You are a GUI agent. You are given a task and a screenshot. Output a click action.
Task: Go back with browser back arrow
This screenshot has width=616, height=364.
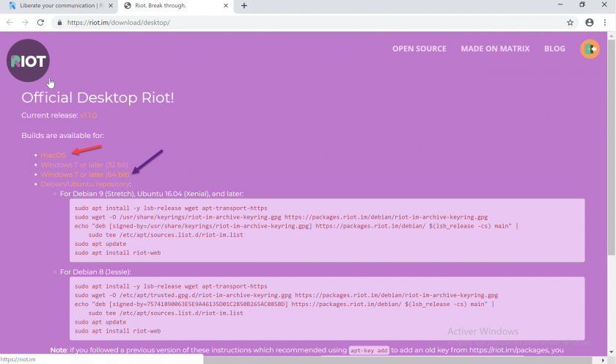point(10,23)
